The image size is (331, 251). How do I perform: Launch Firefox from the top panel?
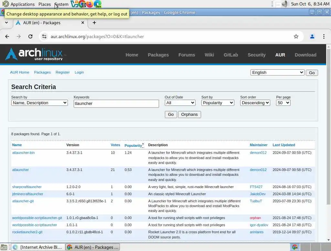pos(90,4)
